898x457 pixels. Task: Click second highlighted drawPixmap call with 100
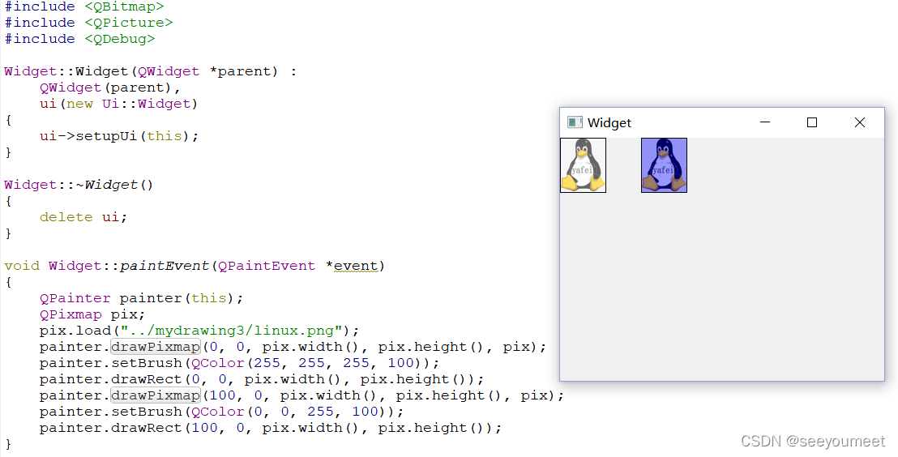(x=155, y=395)
